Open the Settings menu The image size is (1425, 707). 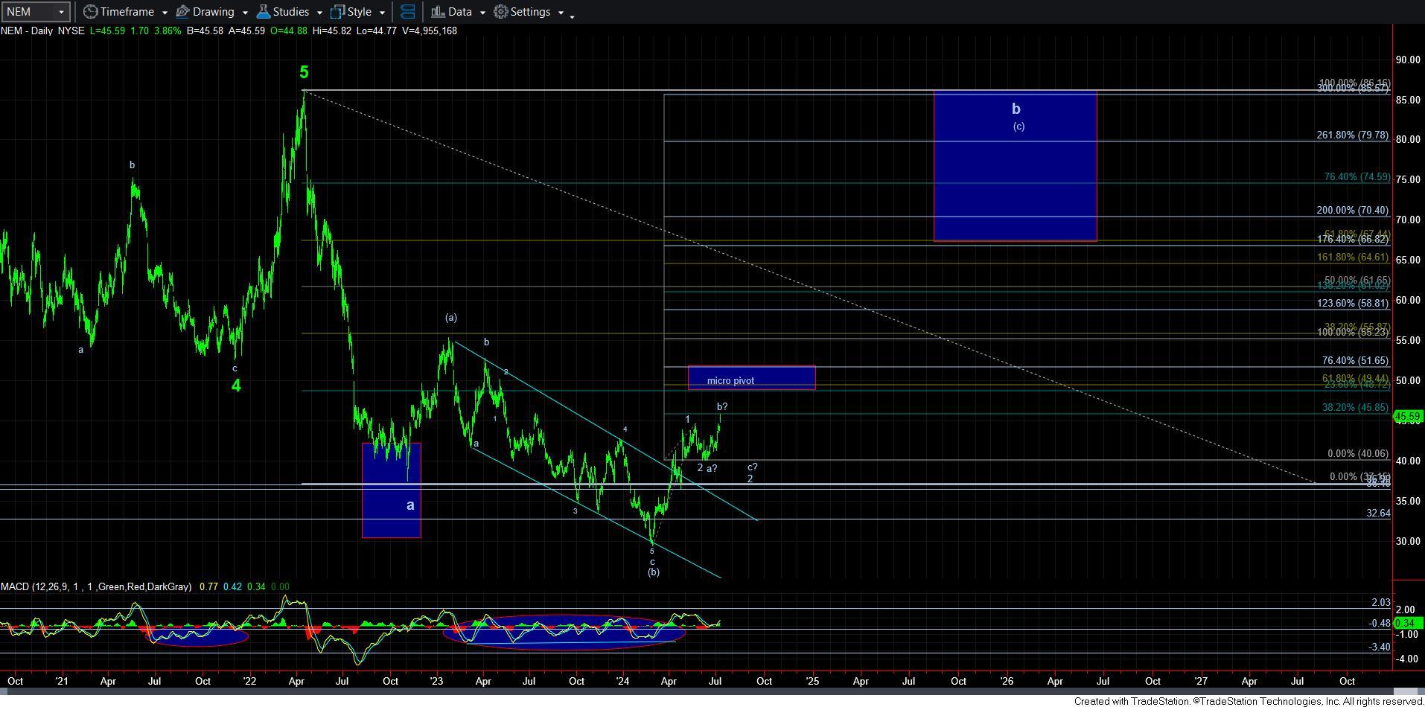(530, 12)
